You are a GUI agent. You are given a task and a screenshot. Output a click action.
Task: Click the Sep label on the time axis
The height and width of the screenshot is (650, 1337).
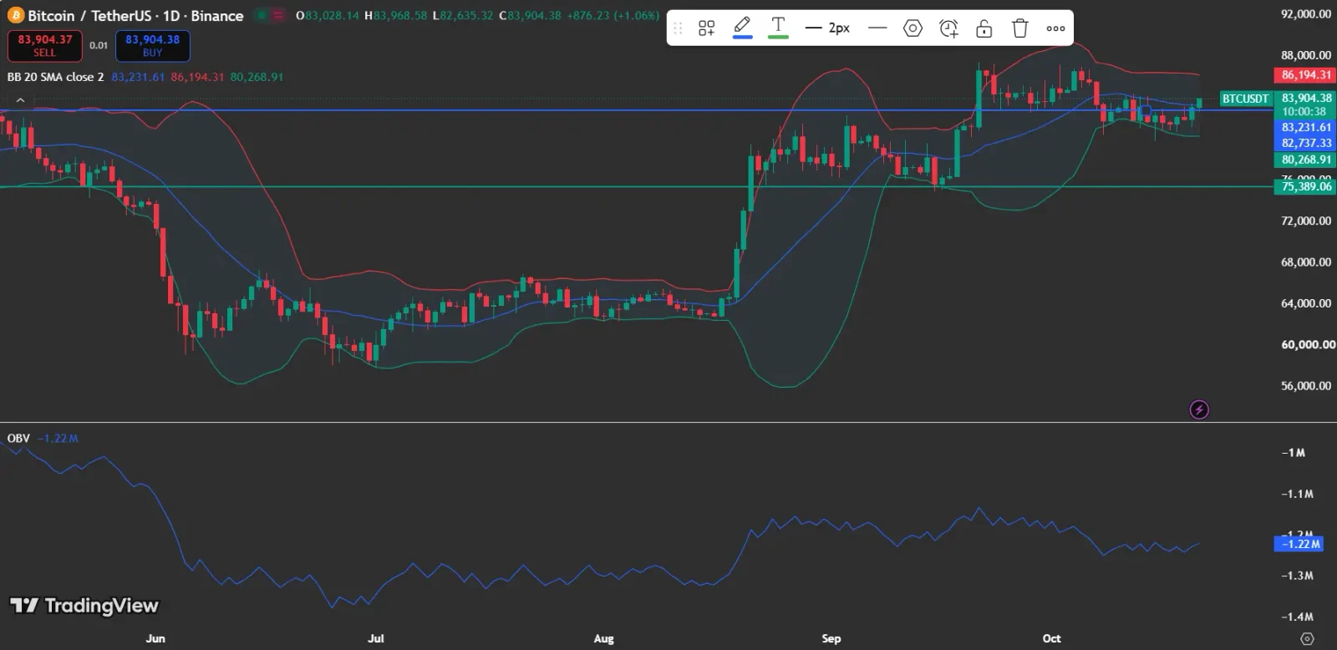pyautogui.click(x=831, y=638)
